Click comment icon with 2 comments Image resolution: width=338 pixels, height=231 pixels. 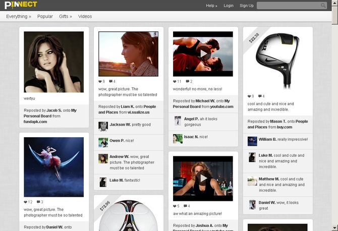click(x=188, y=81)
